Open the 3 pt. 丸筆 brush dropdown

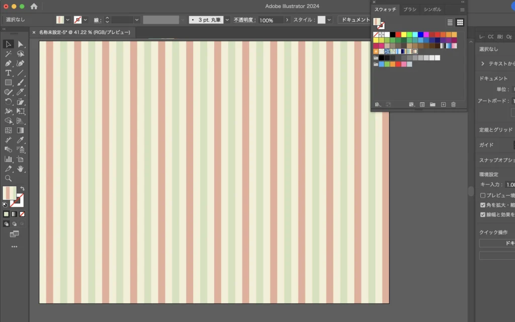227,20
